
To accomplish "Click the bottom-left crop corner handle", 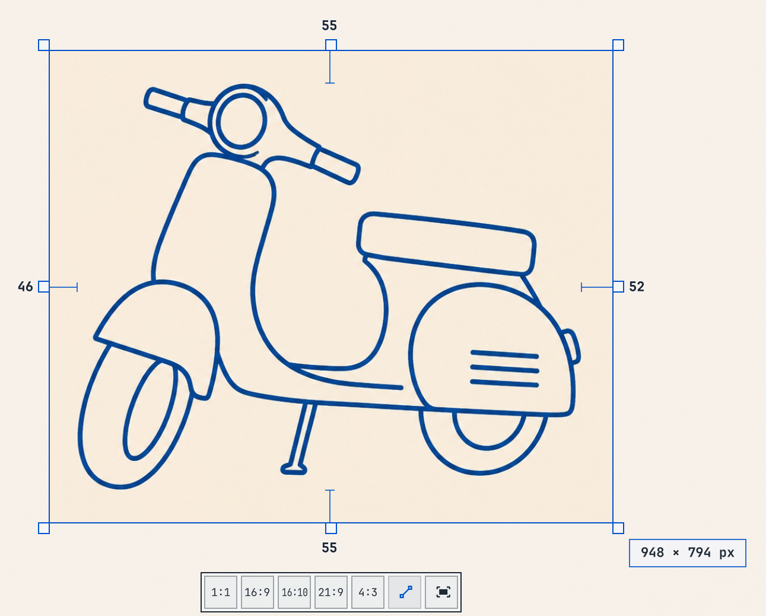I will coord(44,528).
